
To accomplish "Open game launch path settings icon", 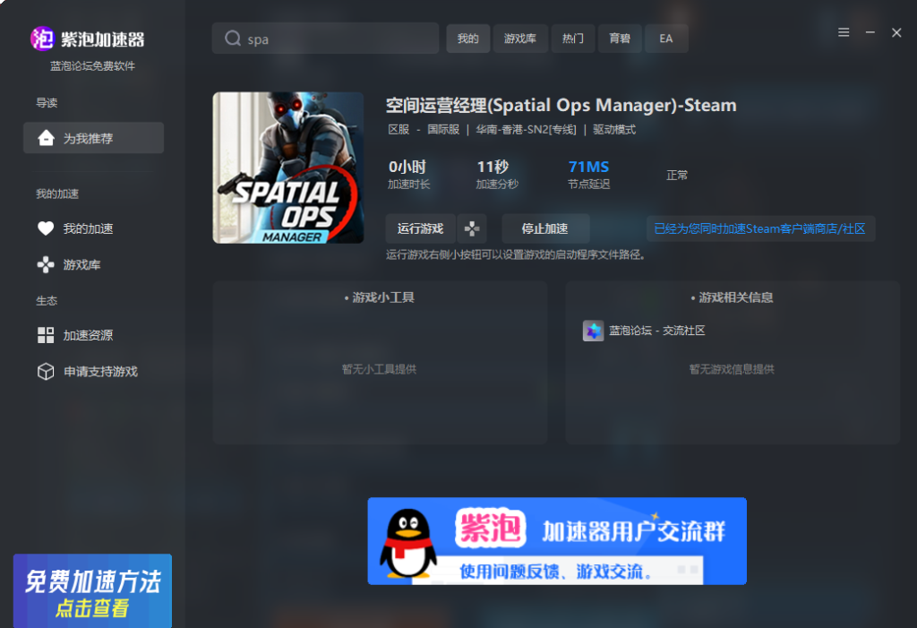I will coord(472,228).
